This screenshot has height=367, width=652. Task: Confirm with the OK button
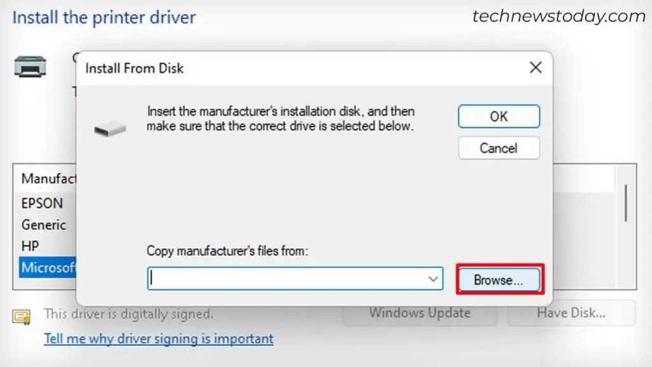[499, 117]
